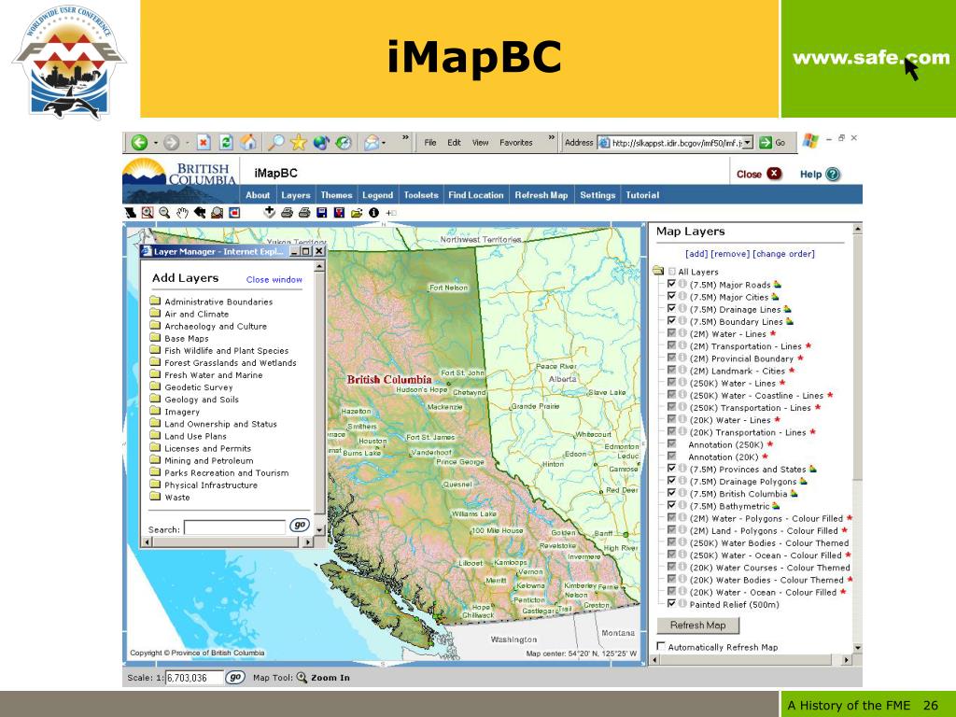Enable Automatically Refresh Map checkbox
Screen dimensions: 956x717
(661, 646)
